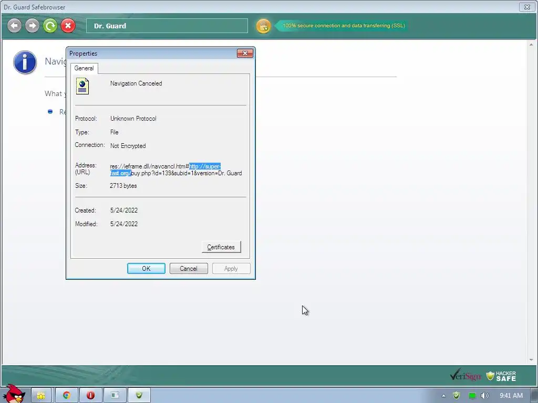
Task: Click the browser Forward arrow button
Action: tap(32, 26)
